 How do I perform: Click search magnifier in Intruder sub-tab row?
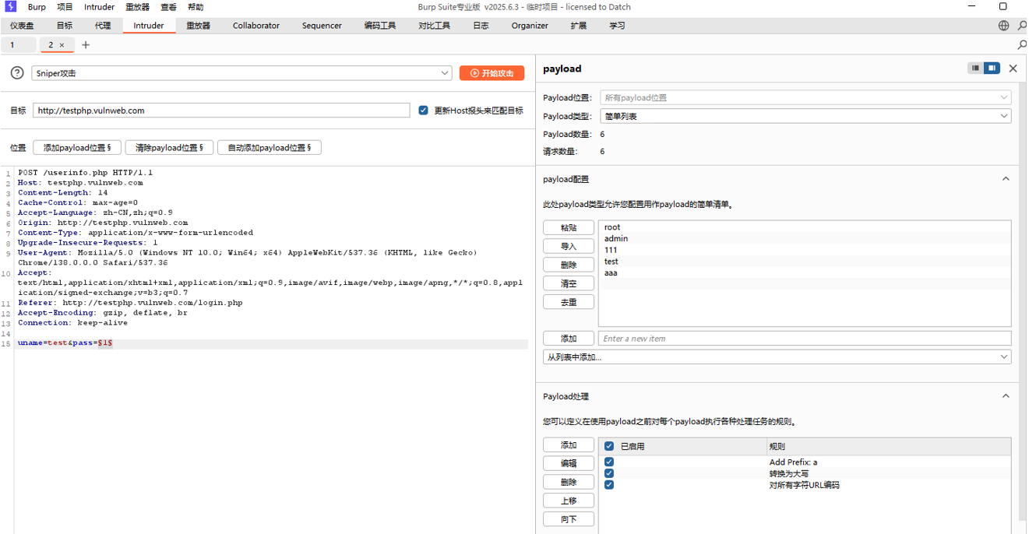click(x=1022, y=45)
